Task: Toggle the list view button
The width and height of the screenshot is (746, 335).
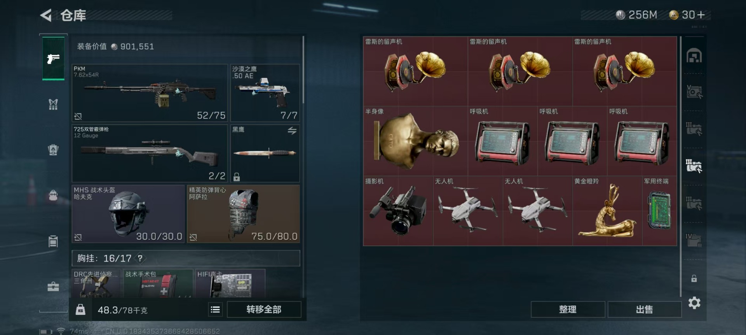Action: pyautogui.click(x=215, y=309)
